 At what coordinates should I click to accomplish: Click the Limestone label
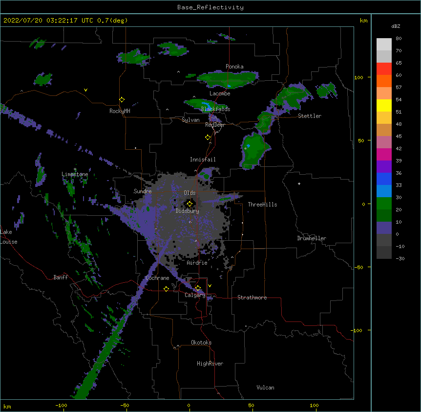tap(75, 174)
